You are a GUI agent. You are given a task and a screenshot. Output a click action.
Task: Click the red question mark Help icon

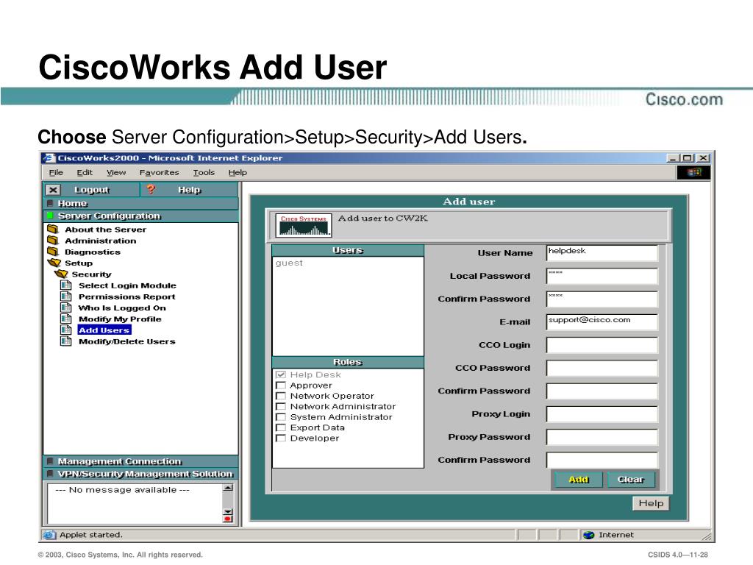point(151,190)
